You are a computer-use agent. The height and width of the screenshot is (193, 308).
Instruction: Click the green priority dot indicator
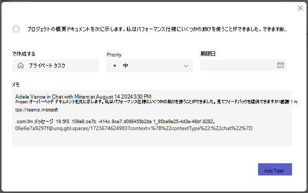pyautogui.click(x=114, y=66)
